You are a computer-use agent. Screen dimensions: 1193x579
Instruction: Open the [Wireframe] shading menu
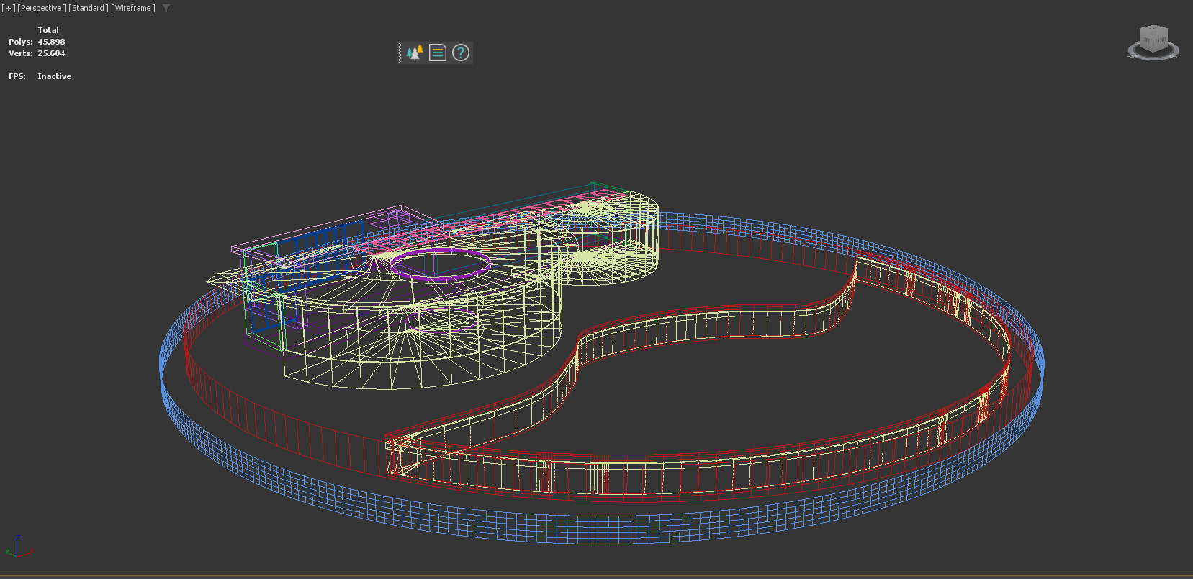(133, 8)
